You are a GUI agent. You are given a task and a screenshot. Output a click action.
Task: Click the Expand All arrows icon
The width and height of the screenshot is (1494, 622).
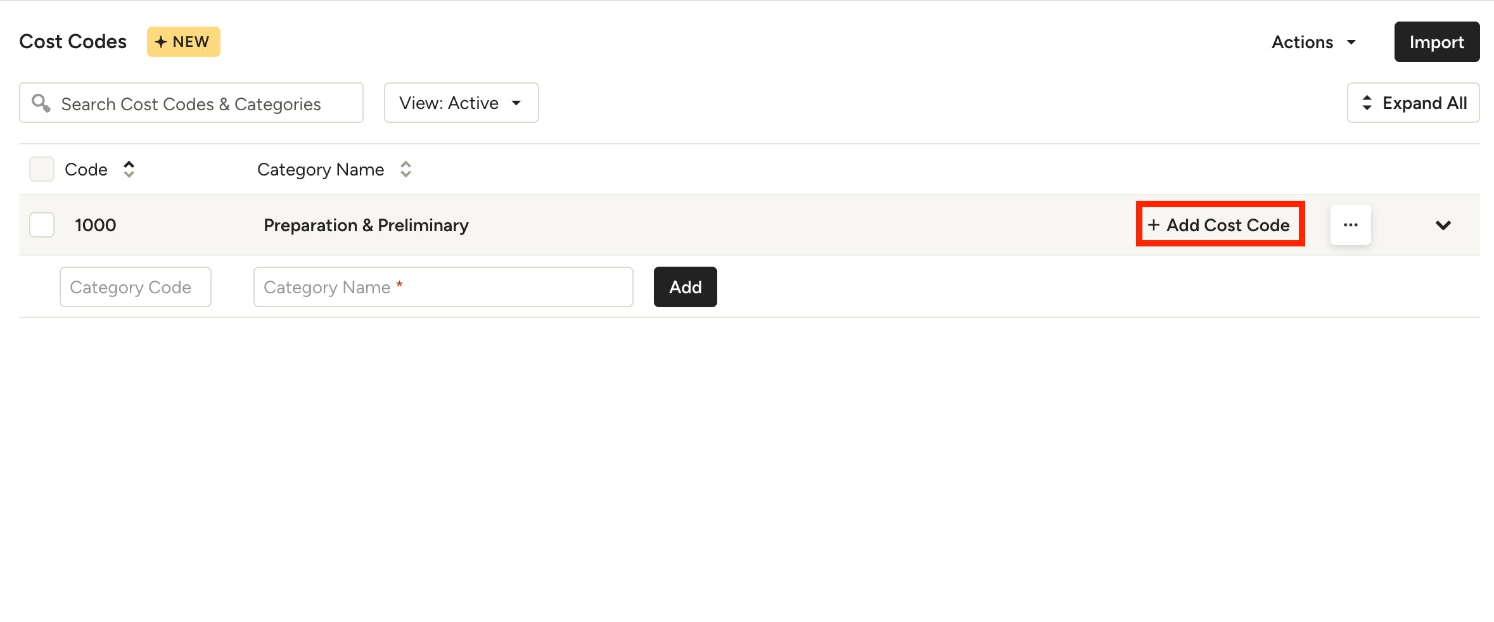tap(1367, 103)
